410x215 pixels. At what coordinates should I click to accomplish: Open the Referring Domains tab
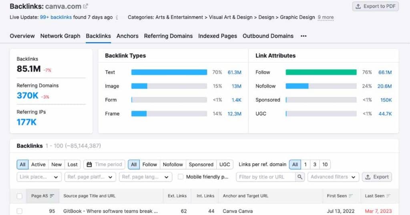pos(169,36)
